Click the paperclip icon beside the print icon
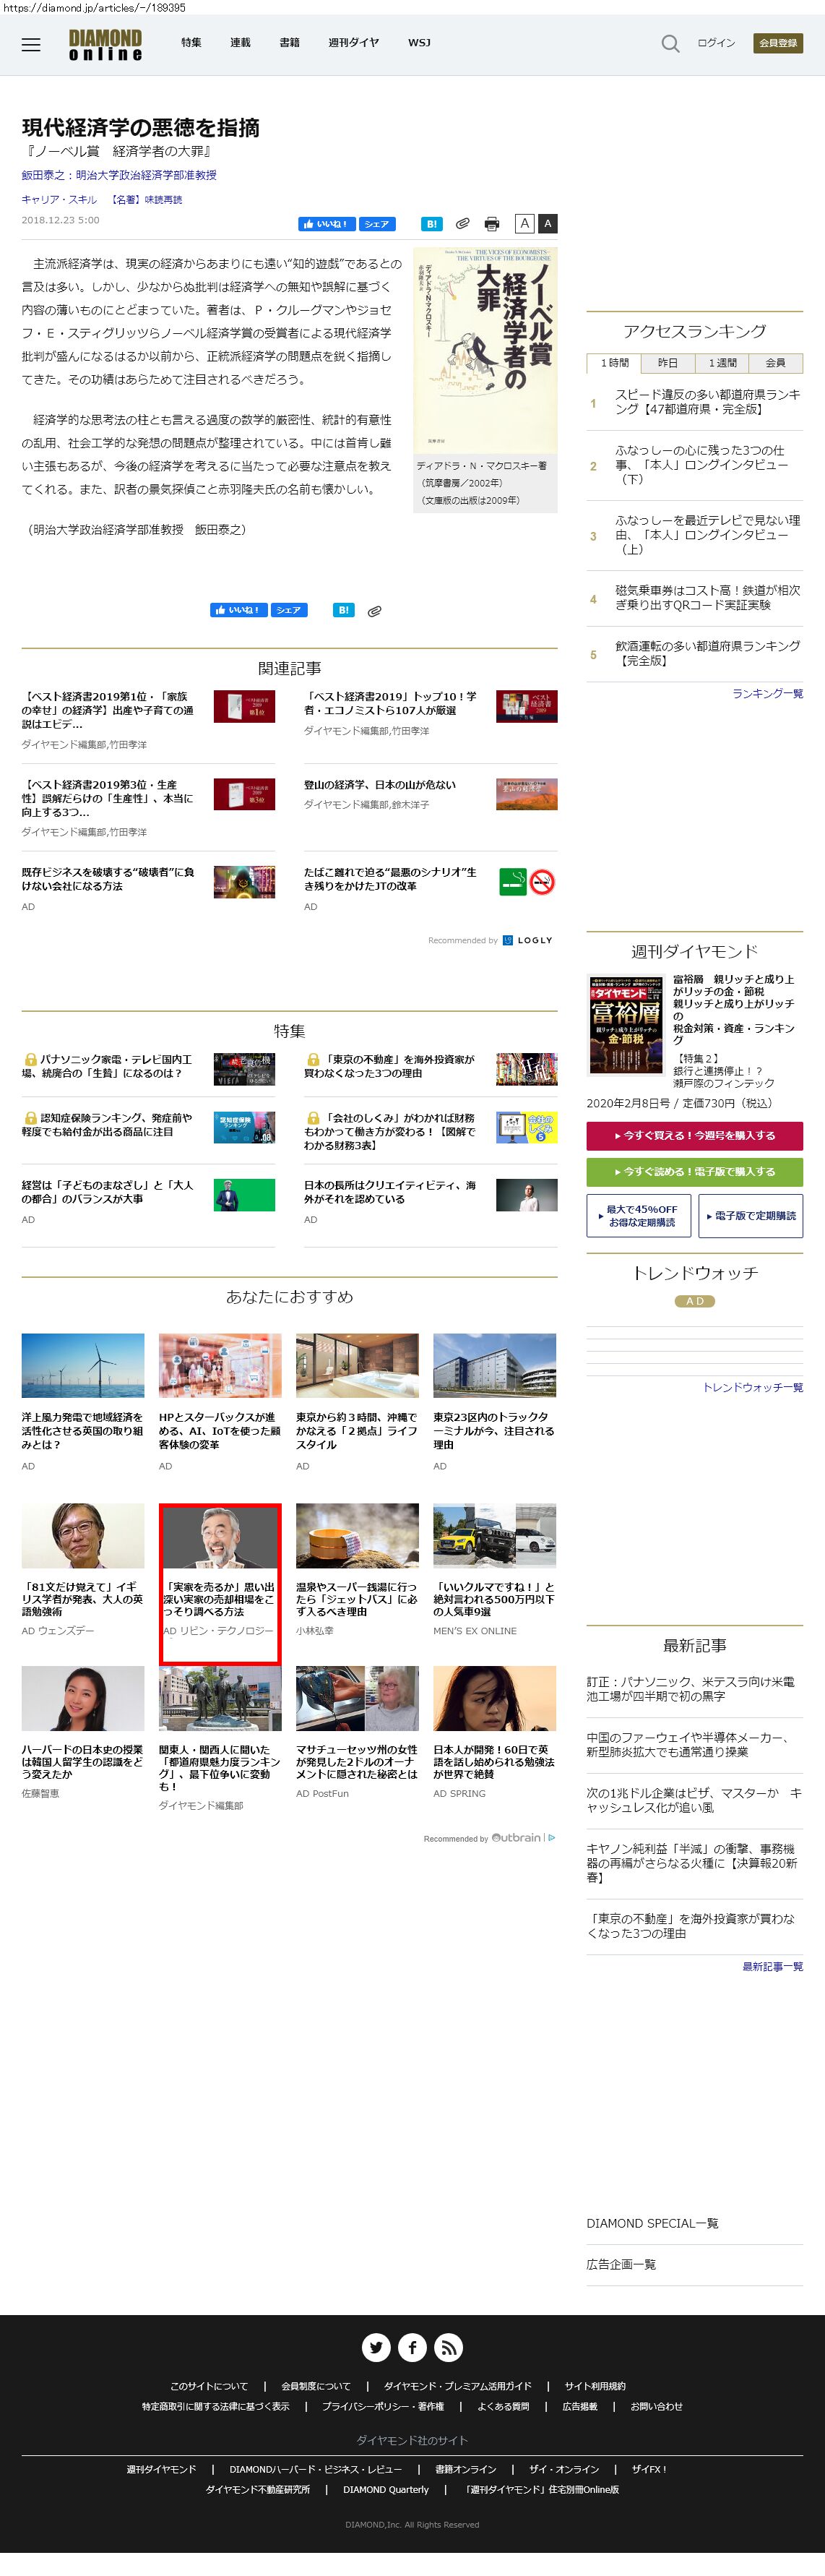Image resolution: width=825 pixels, height=2576 pixels. (462, 224)
